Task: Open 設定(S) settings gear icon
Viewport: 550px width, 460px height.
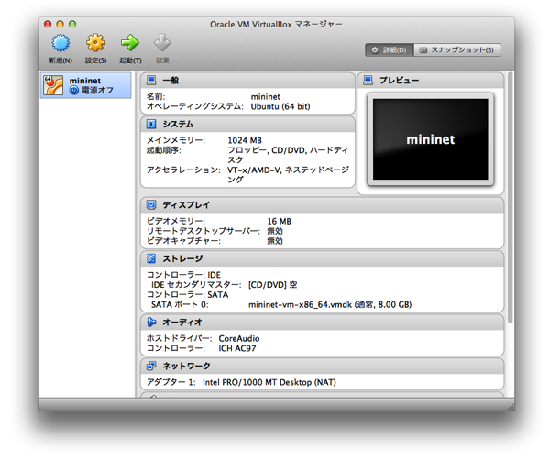Action: click(95, 43)
